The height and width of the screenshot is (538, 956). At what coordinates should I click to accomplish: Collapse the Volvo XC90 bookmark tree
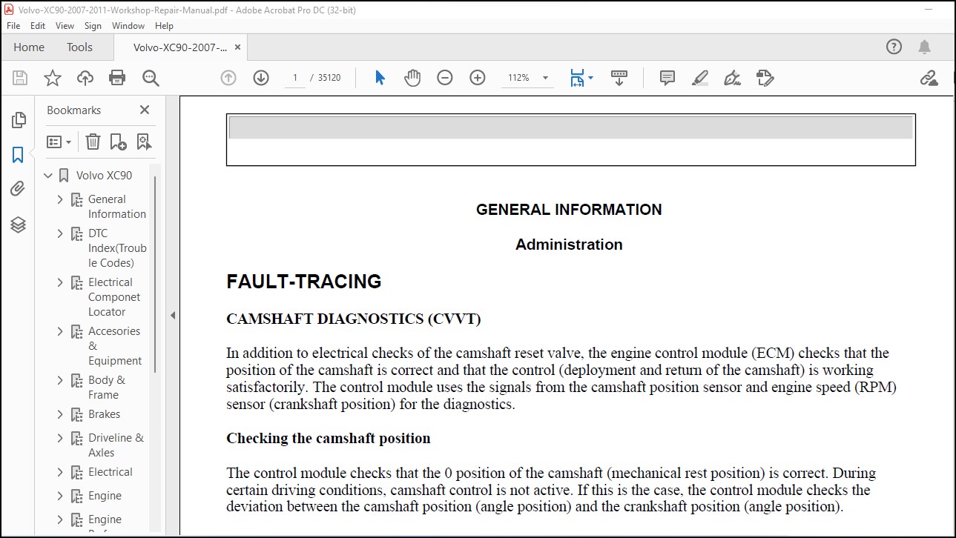(48, 176)
